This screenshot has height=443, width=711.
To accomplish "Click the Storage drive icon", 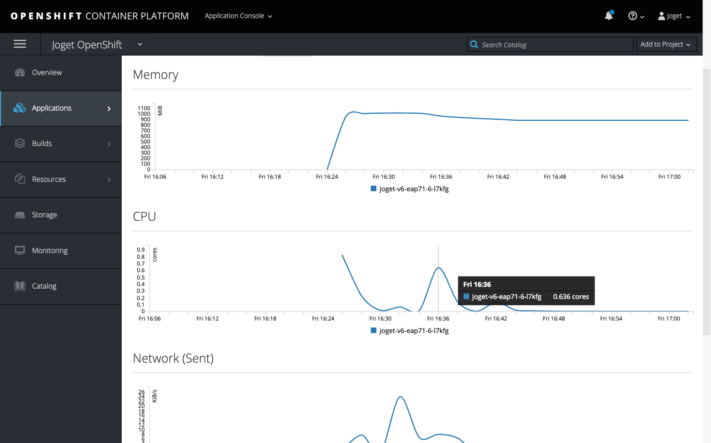I will click(20, 215).
